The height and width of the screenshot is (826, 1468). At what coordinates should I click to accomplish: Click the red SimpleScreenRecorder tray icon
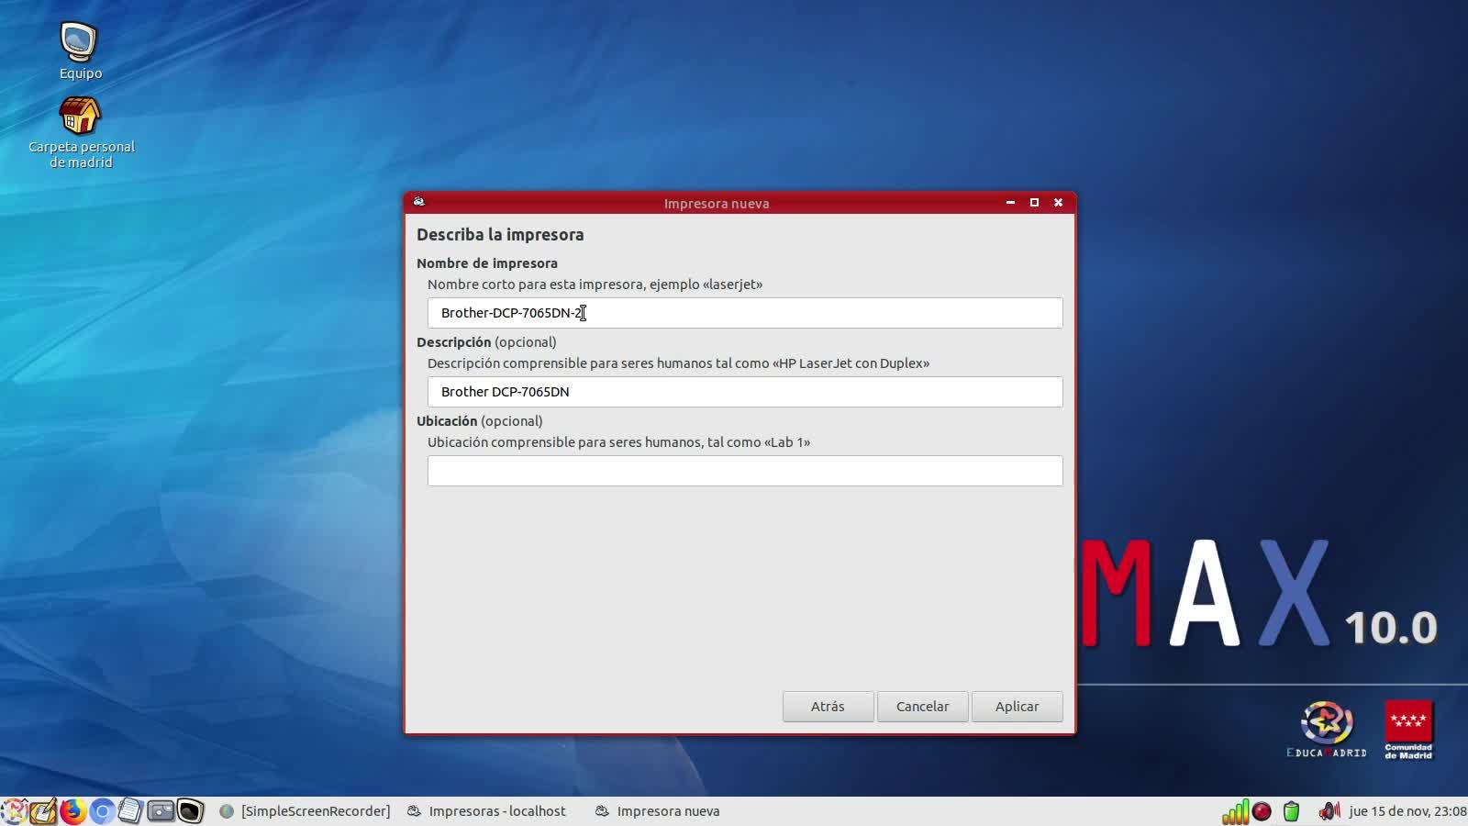(x=1262, y=811)
